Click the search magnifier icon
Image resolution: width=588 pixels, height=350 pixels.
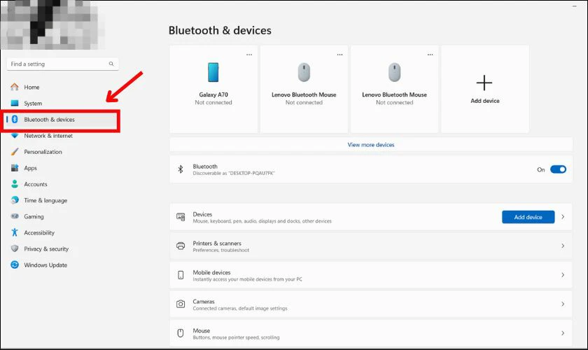coord(111,64)
